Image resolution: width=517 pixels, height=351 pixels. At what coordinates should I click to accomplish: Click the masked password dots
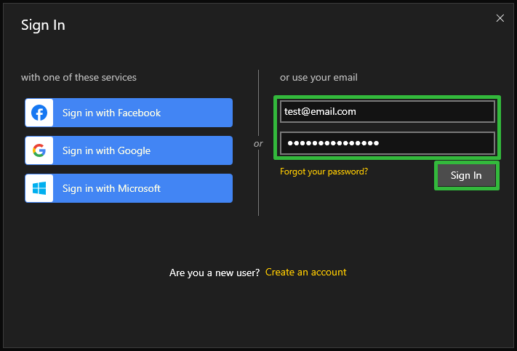tap(333, 143)
